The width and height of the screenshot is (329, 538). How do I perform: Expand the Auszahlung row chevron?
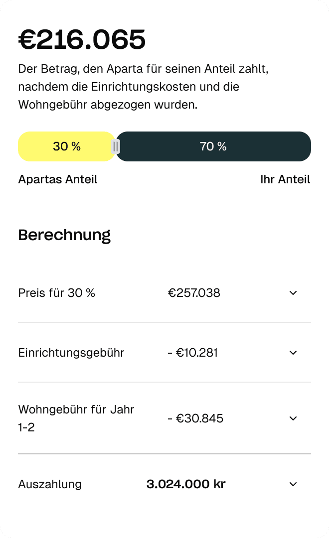(293, 484)
